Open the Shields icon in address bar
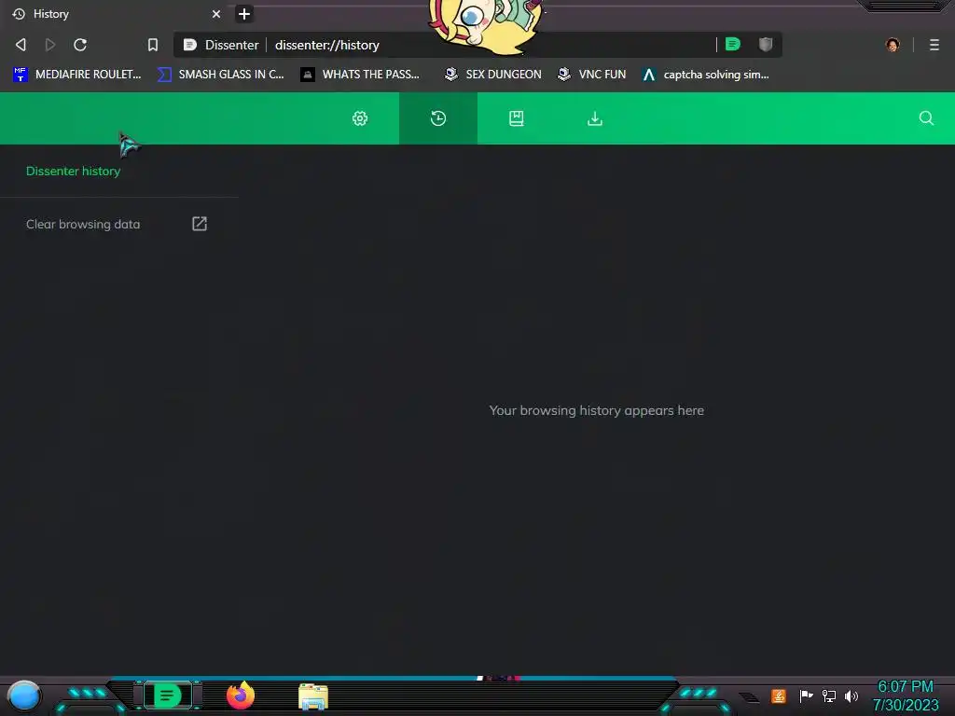 coord(766,44)
